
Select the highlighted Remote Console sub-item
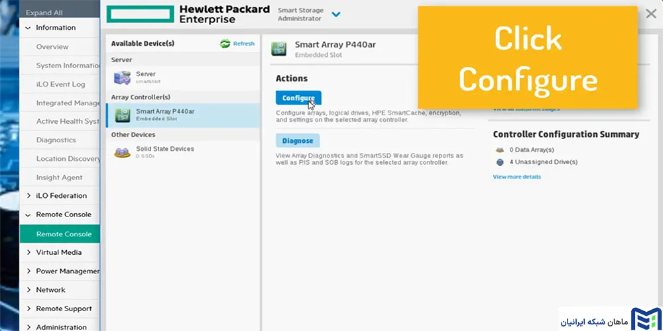pyautogui.click(x=60, y=234)
